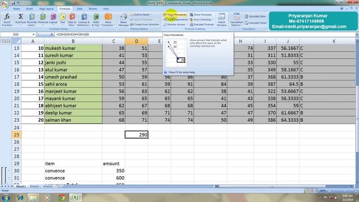Click the horizontal scrollbar
Screen dimensions: 359x202
coord(272,186)
